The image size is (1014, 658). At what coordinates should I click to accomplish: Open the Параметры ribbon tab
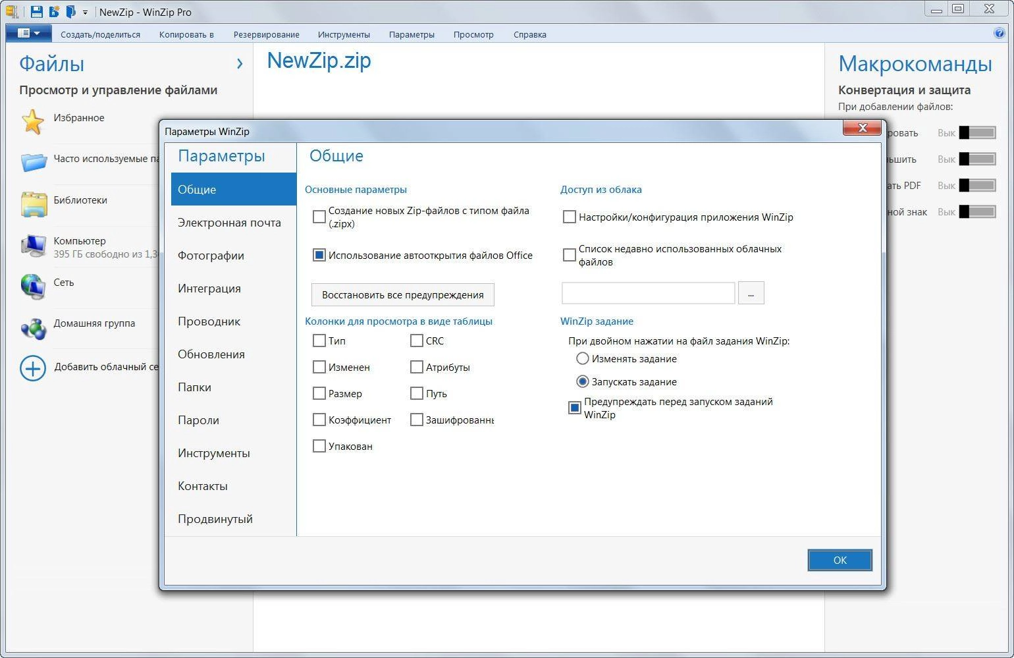pos(412,34)
